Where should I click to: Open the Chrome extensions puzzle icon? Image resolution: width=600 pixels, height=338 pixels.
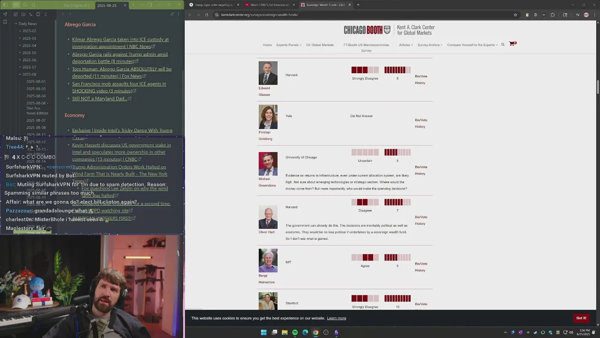coord(553,15)
